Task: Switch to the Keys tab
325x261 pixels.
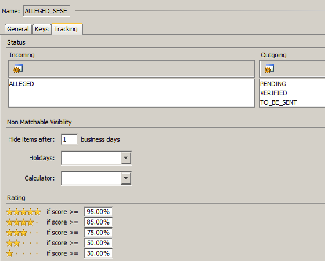Action: 42,29
